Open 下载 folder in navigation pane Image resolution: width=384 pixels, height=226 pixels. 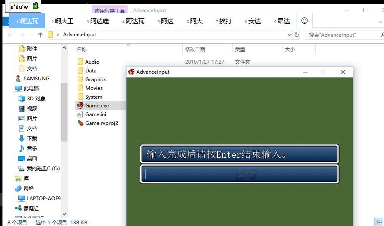point(32,139)
